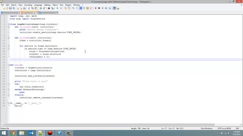This screenshot has width=243, height=136.
Task: Click Save recorded macro toolbar icon
Action: tap(110, 8)
